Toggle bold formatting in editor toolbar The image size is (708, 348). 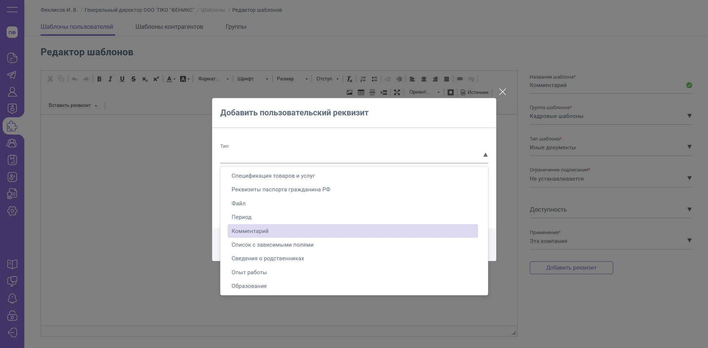(99, 79)
